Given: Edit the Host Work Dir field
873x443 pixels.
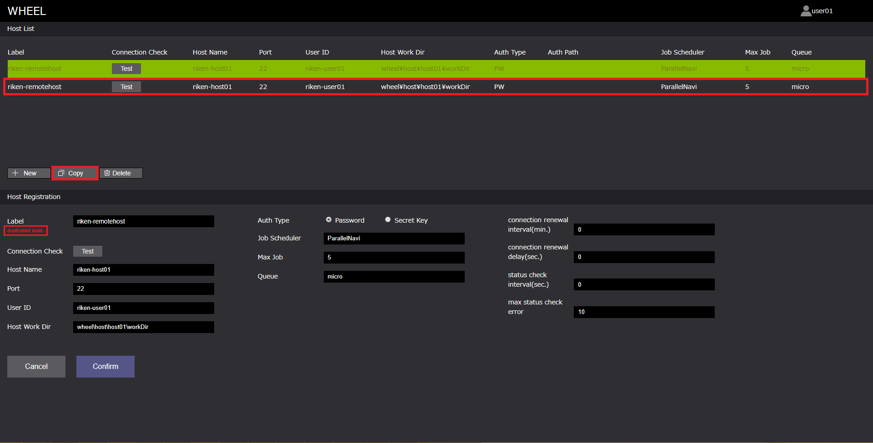Looking at the screenshot, I should tap(143, 327).
